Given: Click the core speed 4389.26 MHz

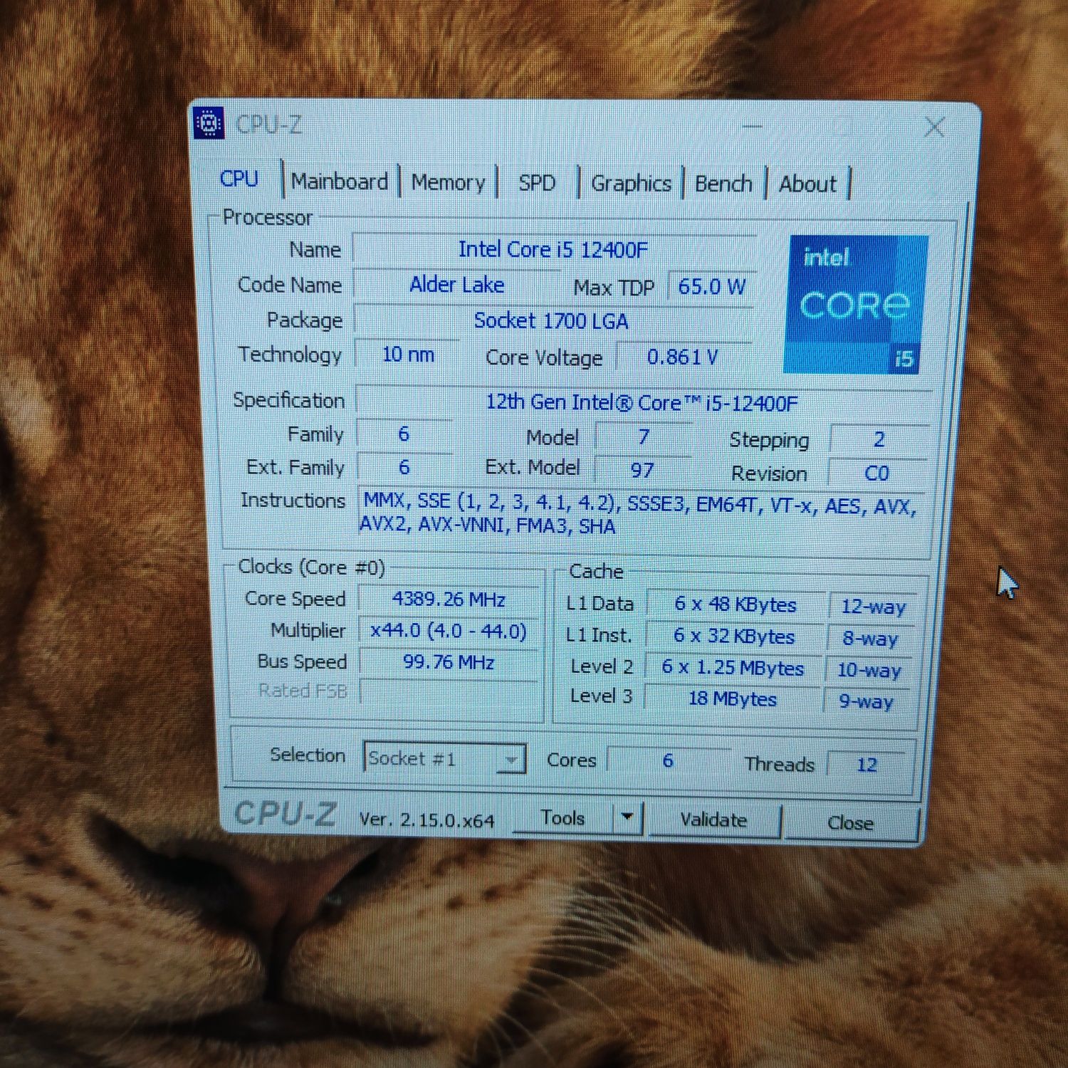Looking at the screenshot, I should 449,600.
